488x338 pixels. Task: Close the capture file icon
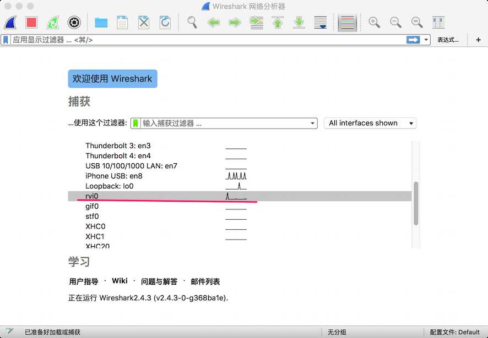143,23
